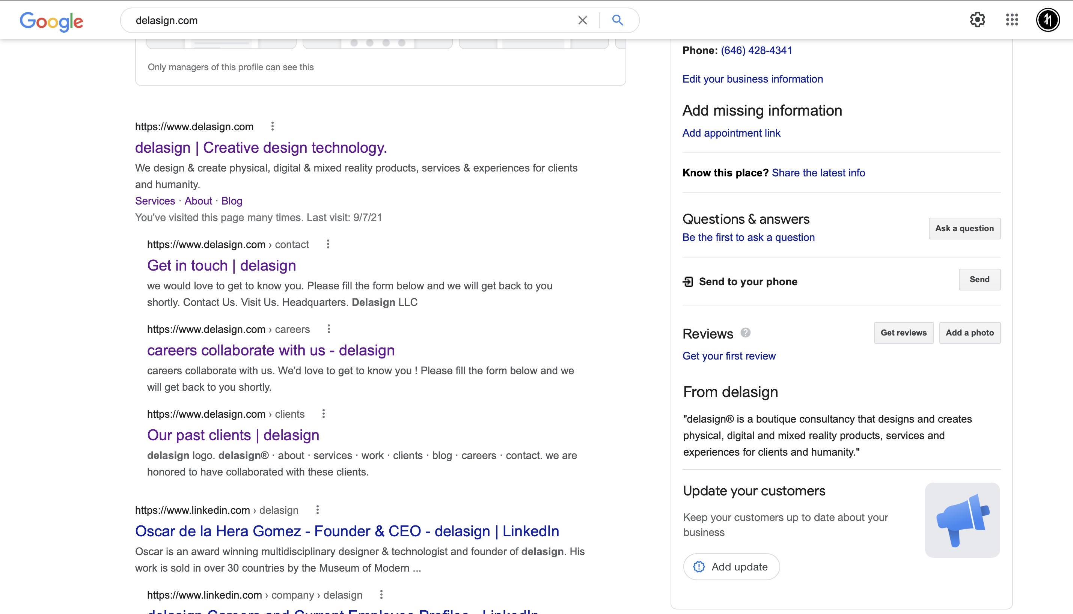The width and height of the screenshot is (1073, 614).
Task: Click the Send button
Action: point(980,280)
